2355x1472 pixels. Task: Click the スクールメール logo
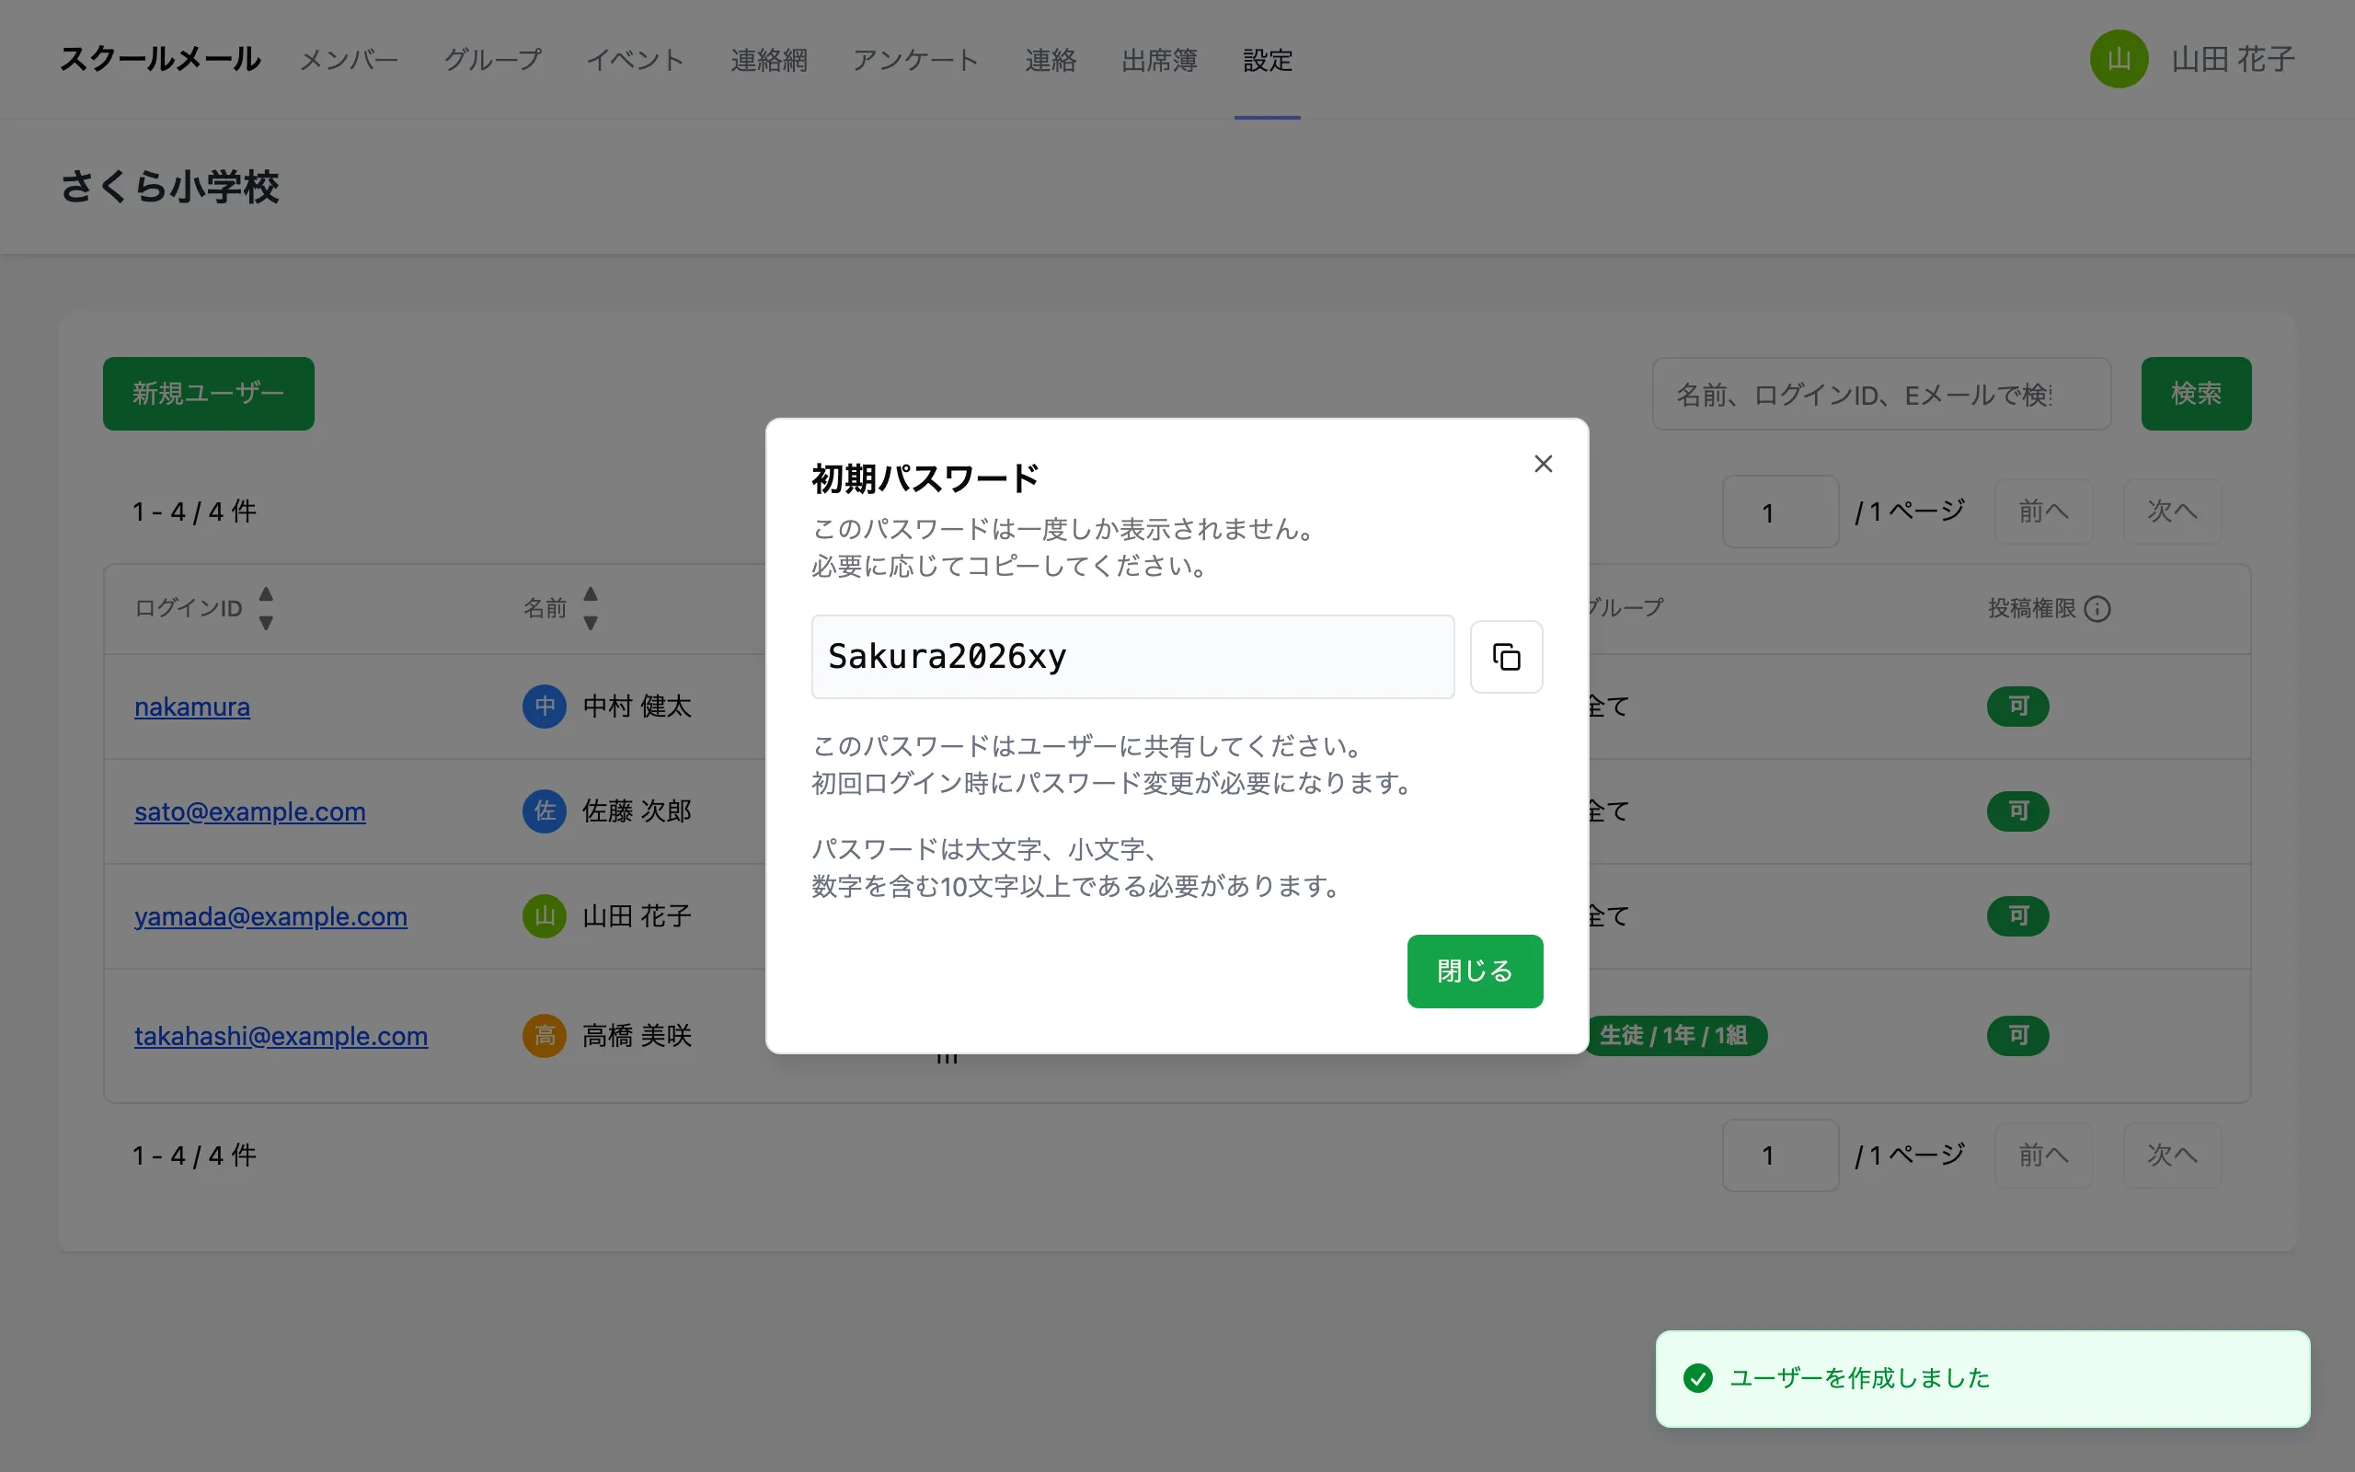159,60
